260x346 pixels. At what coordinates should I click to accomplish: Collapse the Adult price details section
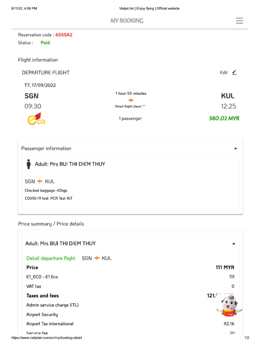point(233,243)
